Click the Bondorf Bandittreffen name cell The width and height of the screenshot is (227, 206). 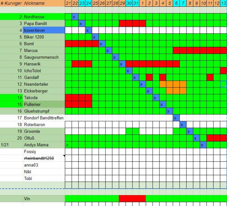43,118
